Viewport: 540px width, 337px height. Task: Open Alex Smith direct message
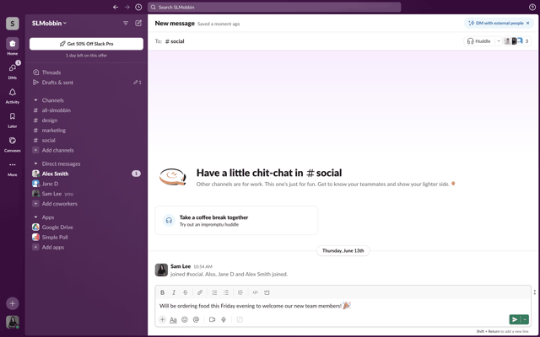coord(86,174)
